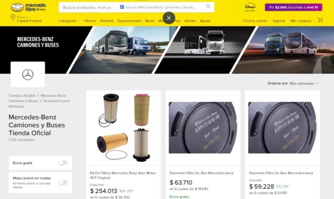Click the Creá tu cuenta link
The height and width of the screenshot is (199, 334).
(x=255, y=21)
